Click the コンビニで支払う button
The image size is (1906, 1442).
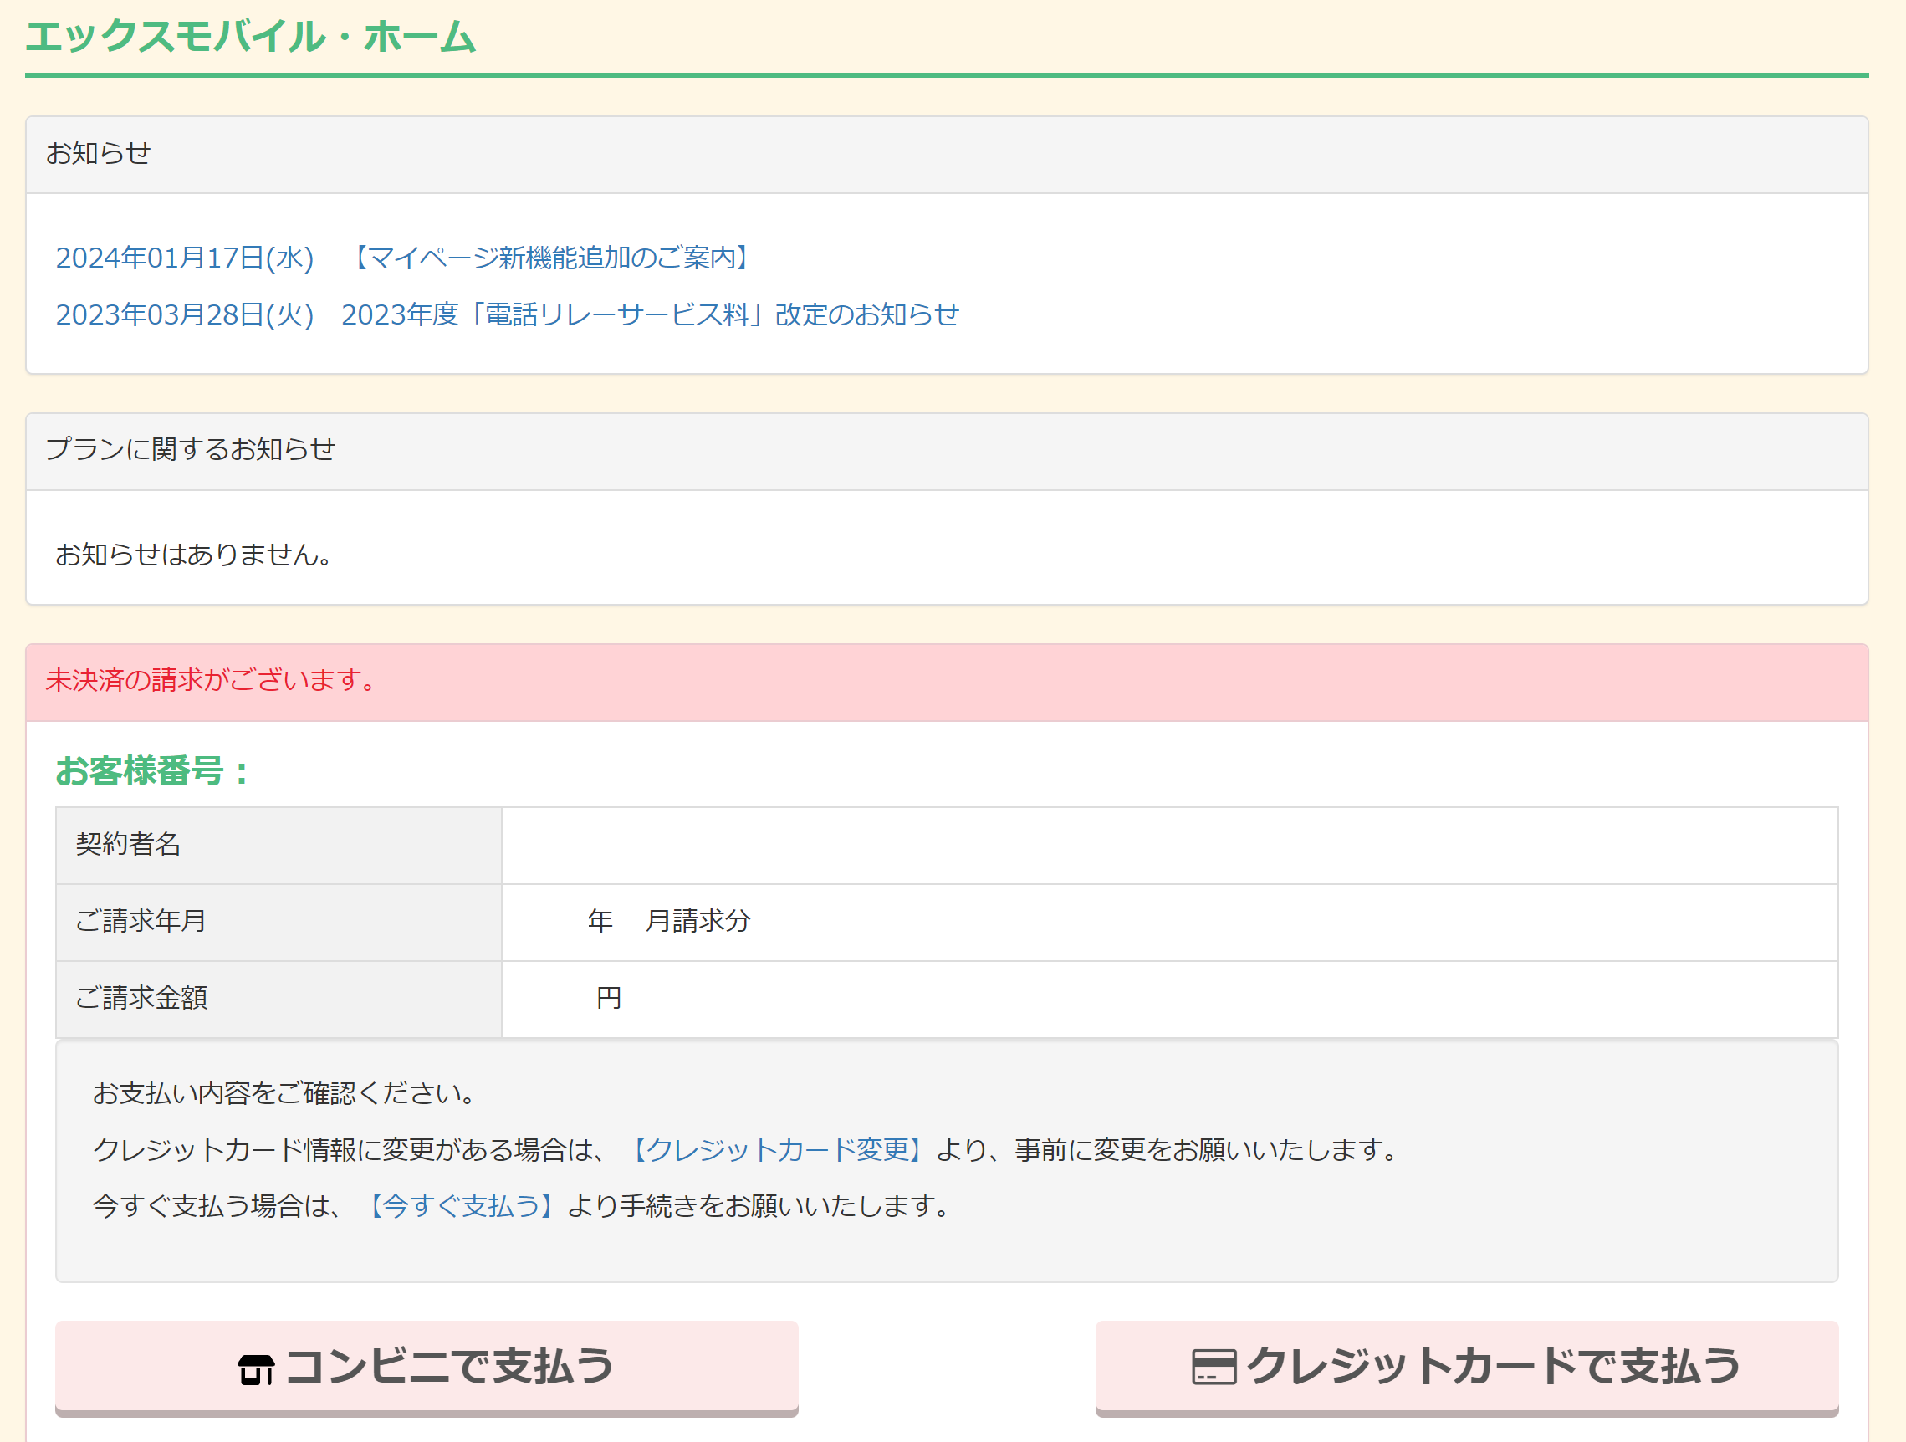[427, 1368]
